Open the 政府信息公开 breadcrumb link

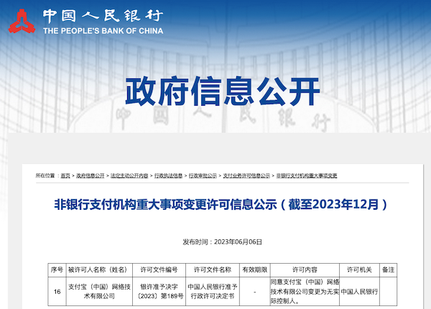point(91,175)
